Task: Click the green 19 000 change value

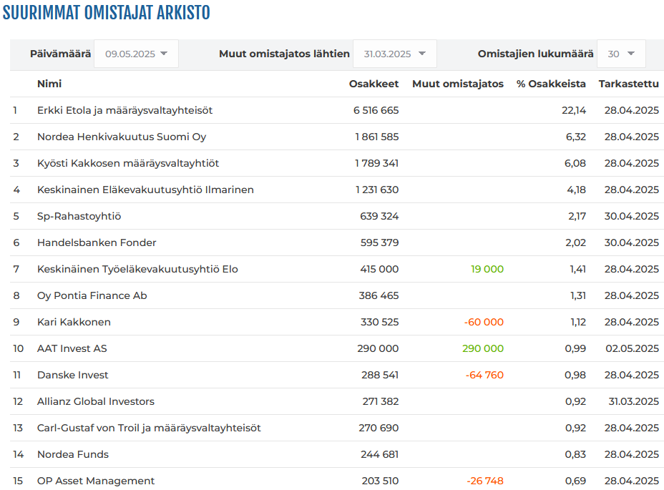Action: point(487,269)
